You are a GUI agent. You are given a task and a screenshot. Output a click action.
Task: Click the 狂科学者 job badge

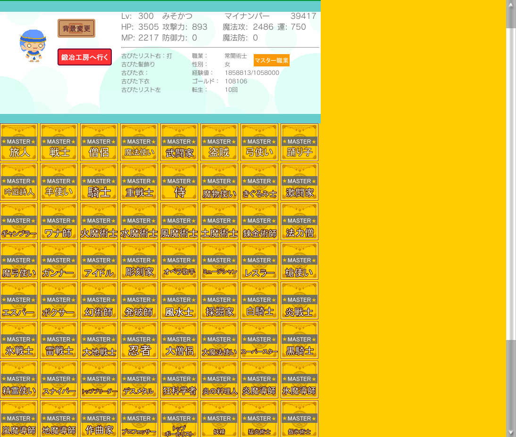point(179,380)
